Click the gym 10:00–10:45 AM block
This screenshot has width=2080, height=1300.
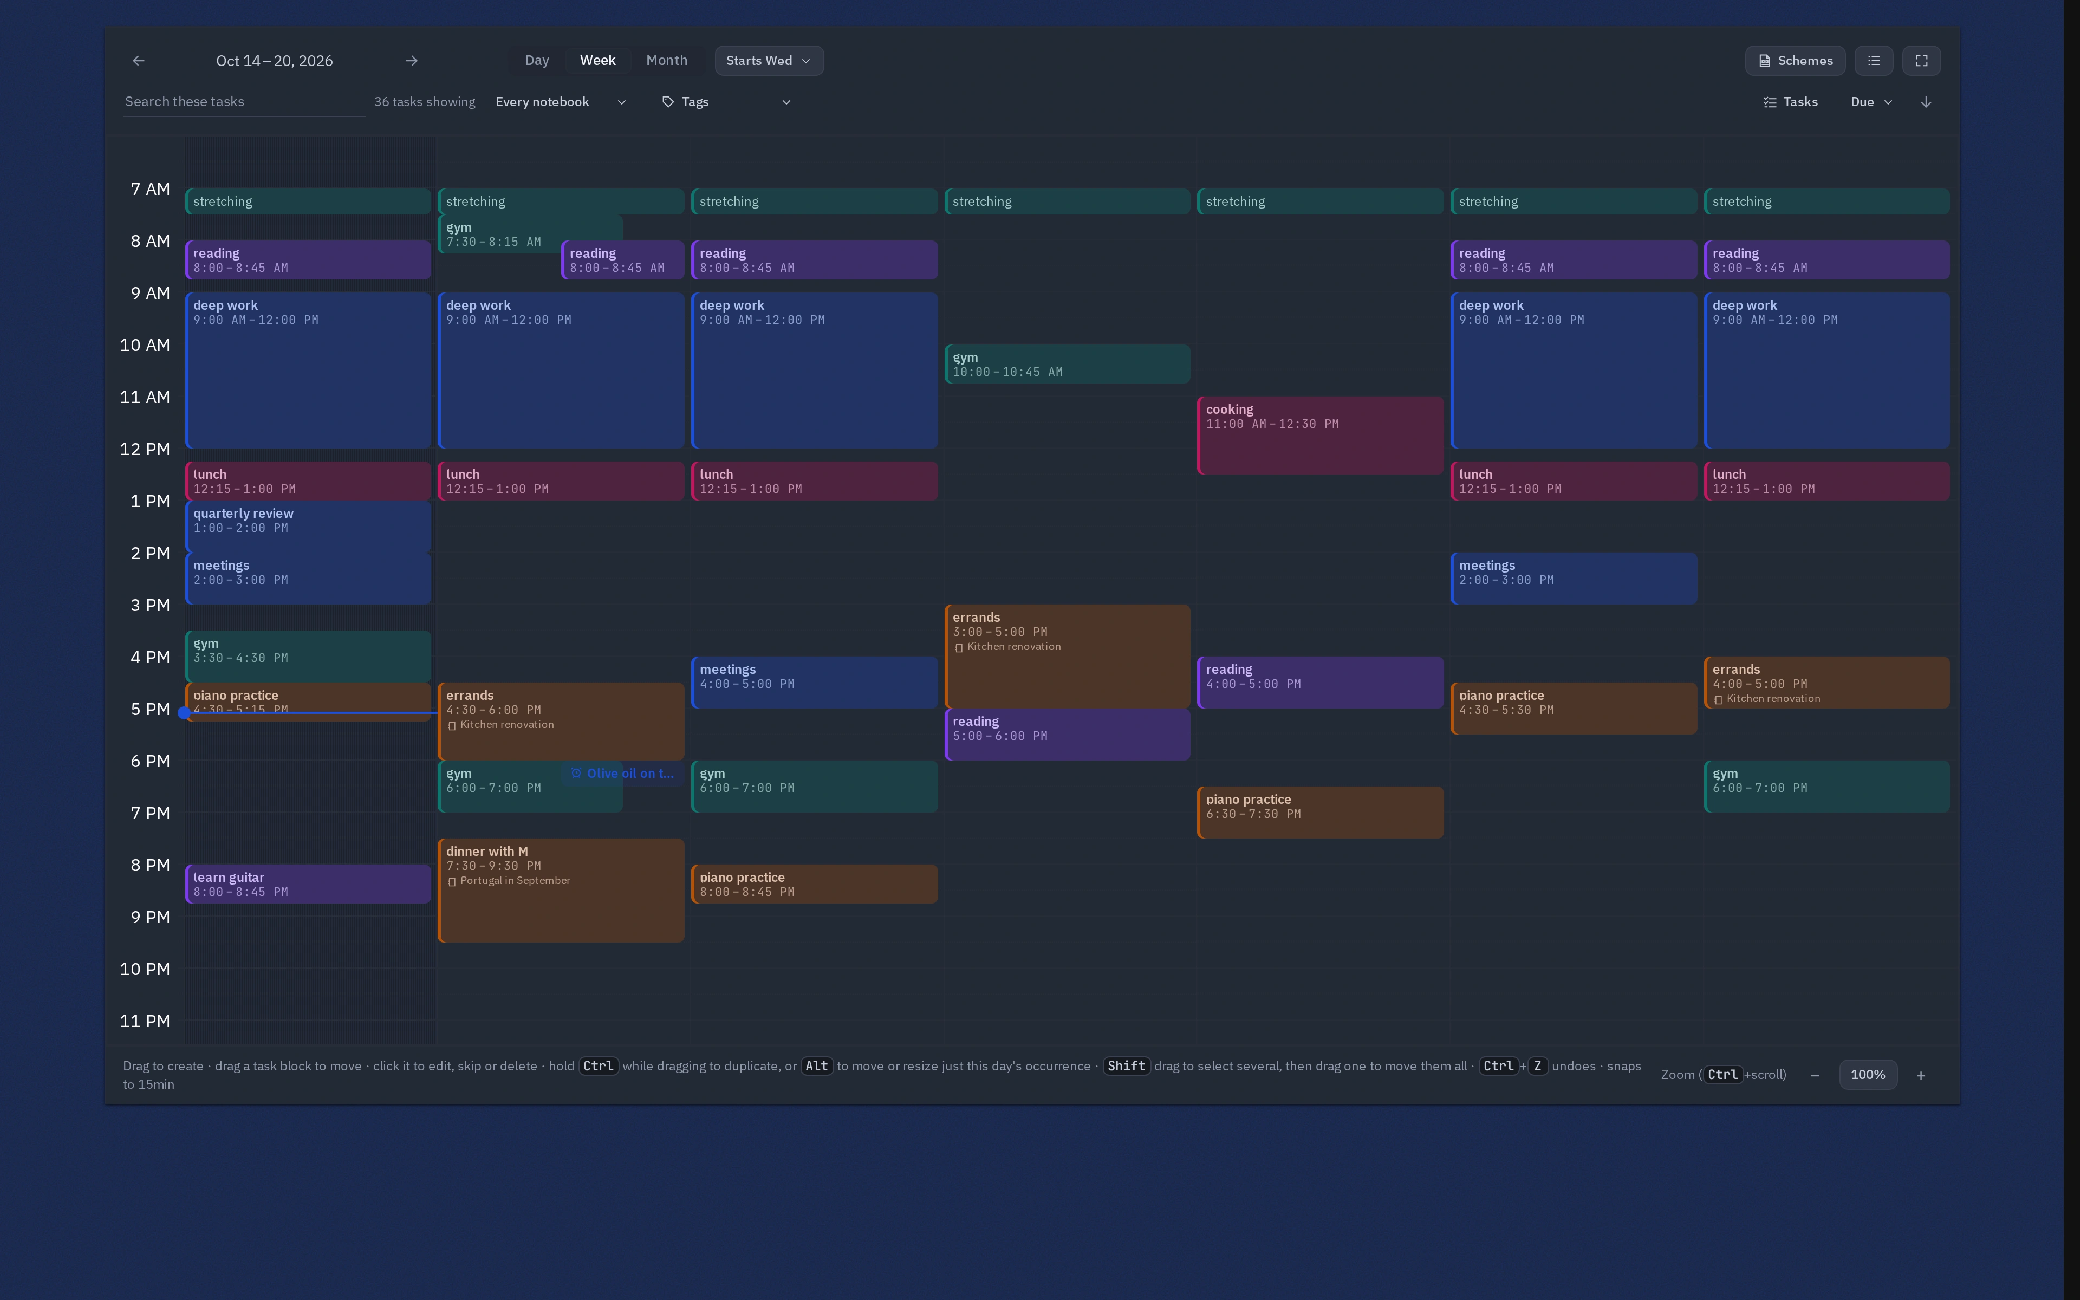(x=1068, y=363)
